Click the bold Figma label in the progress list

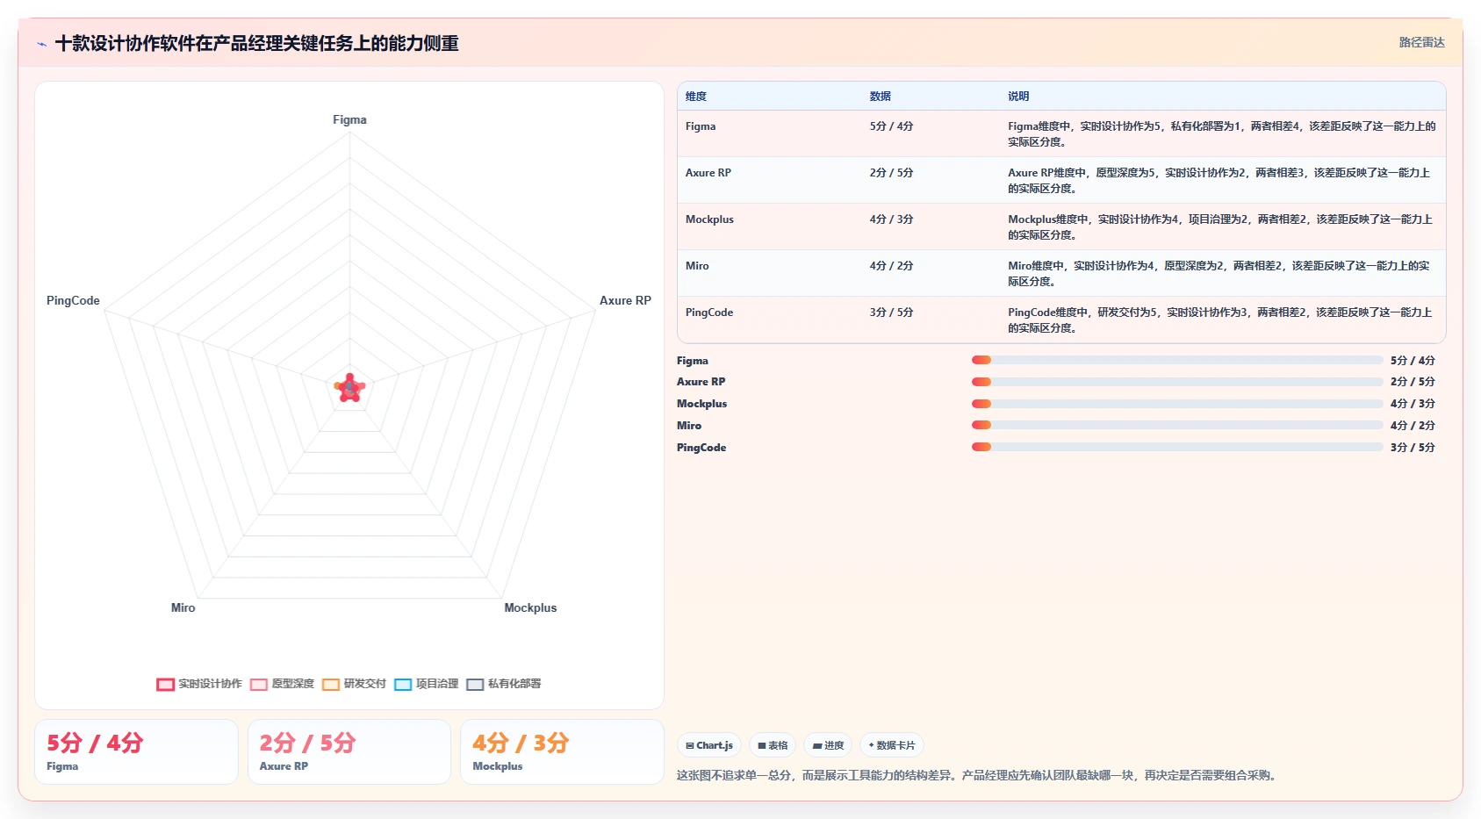(x=693, y=361)
